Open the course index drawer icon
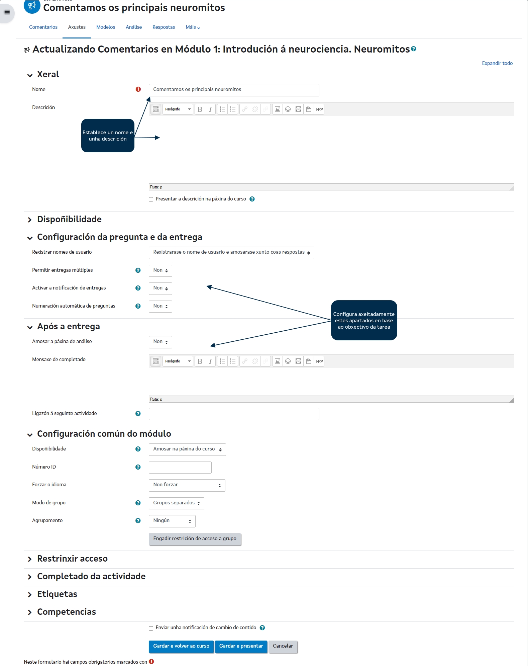 pos(7,12)
